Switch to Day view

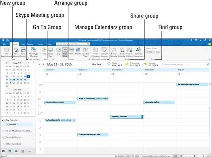click(x=58, y=51)
